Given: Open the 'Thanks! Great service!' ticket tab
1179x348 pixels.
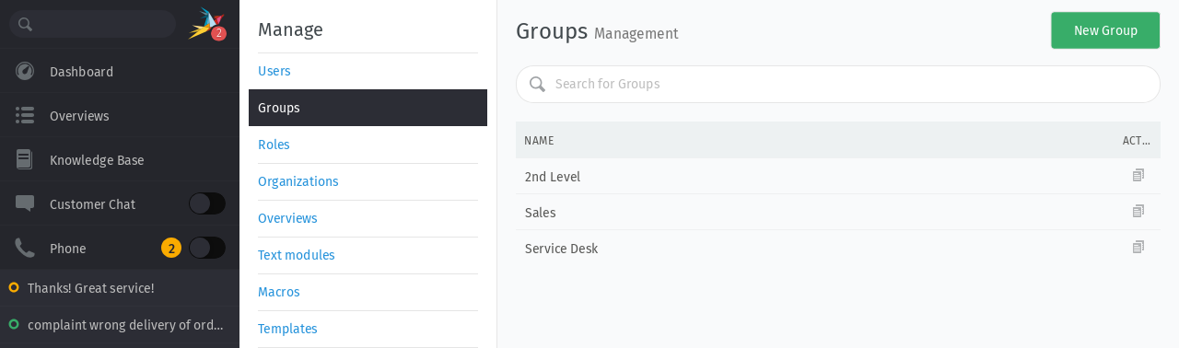Looking at the screenshot, I should pos(120,288).
